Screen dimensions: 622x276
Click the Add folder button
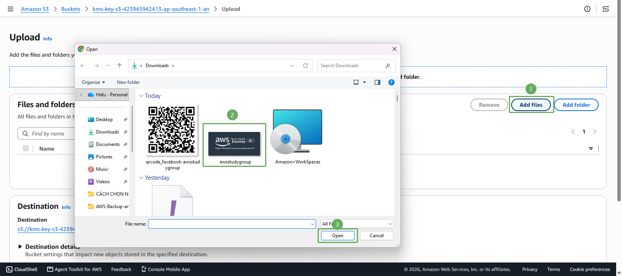[576, 105]
